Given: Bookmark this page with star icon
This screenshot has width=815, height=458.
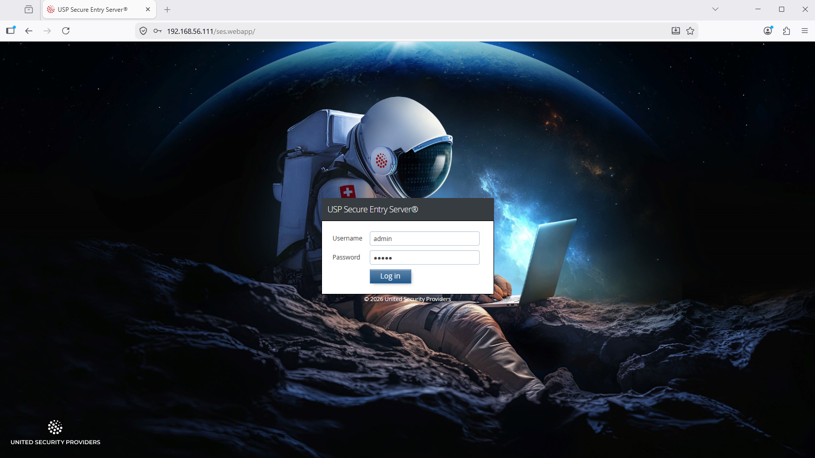Looking at the screenshot, I should (690, 31).
